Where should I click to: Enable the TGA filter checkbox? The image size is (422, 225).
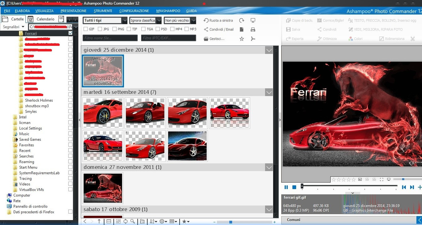click(143, 29)
